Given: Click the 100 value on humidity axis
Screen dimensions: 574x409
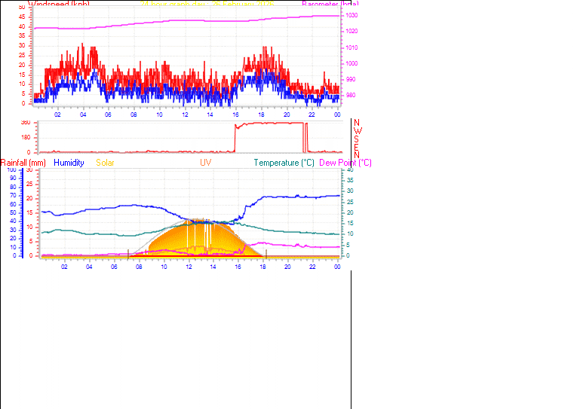Looking at the screenshot, I should [11, 170].
